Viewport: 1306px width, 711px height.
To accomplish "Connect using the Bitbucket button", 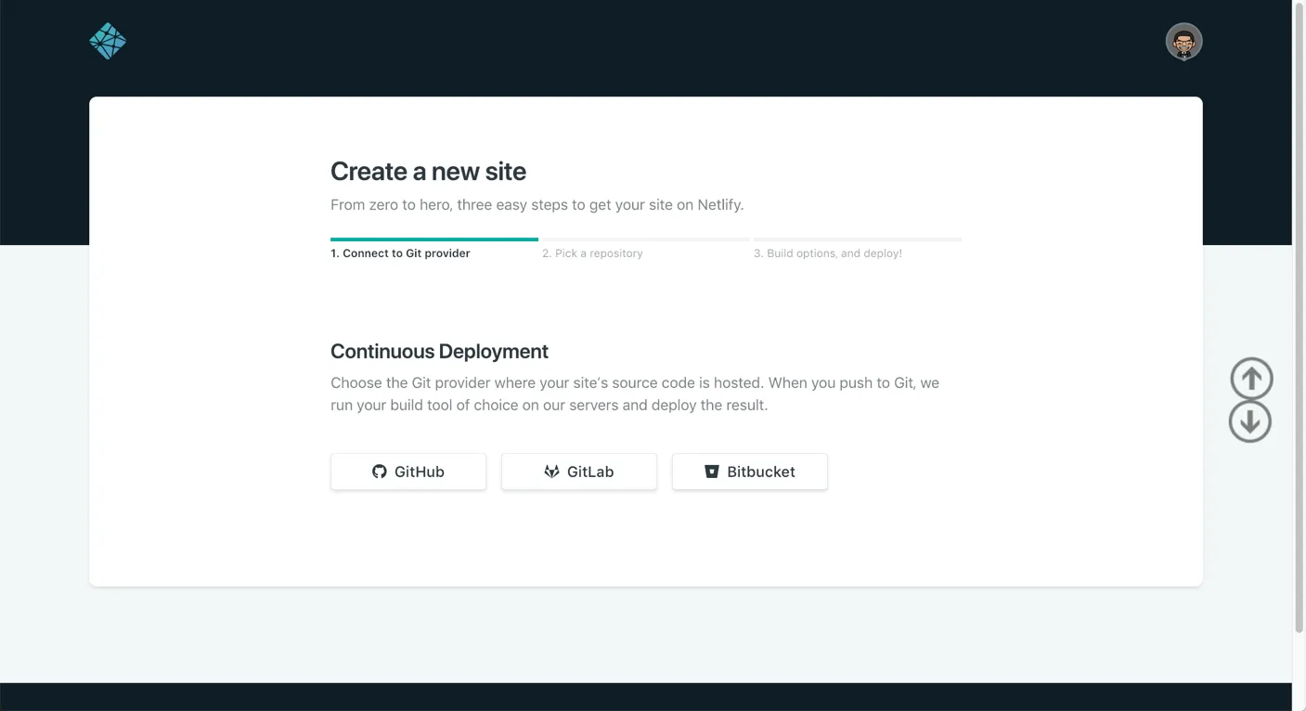I will click(750, 472).
